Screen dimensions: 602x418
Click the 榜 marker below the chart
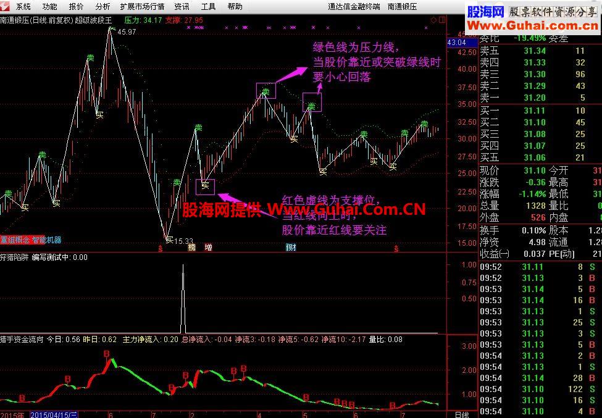click(x=191, y=248)
